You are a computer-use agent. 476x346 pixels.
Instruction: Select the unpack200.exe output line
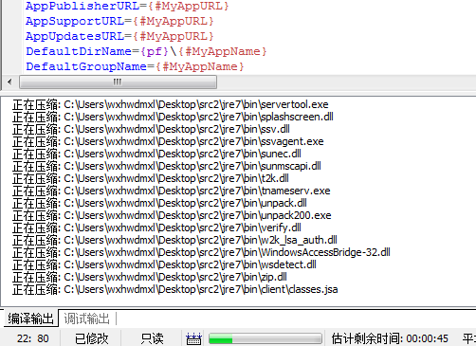(x=172, y=215)
